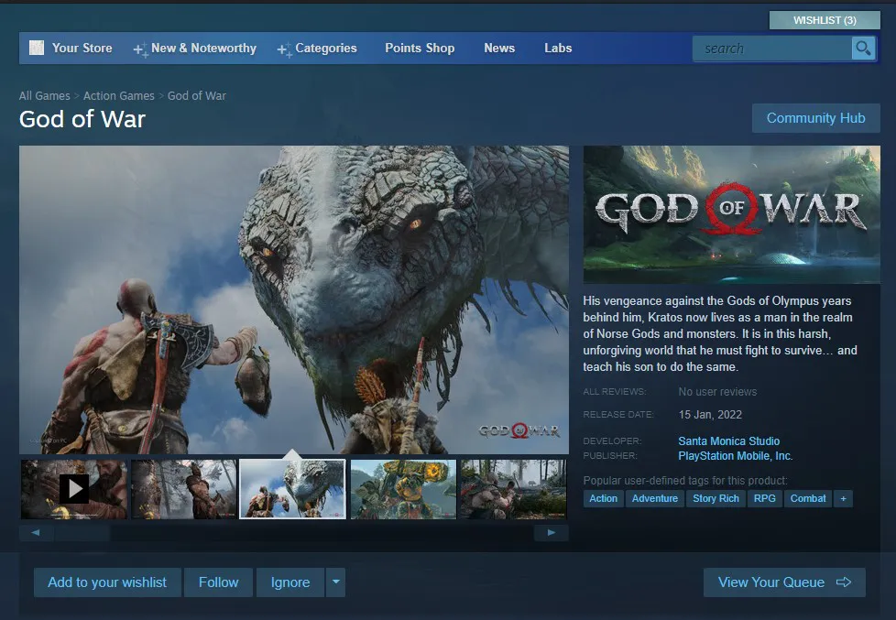Open the Labs tab

point(558,48)
